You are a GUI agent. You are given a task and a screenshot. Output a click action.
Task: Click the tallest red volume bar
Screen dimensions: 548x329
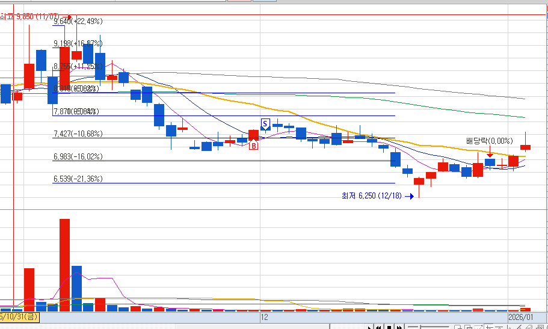click(64, 265)
